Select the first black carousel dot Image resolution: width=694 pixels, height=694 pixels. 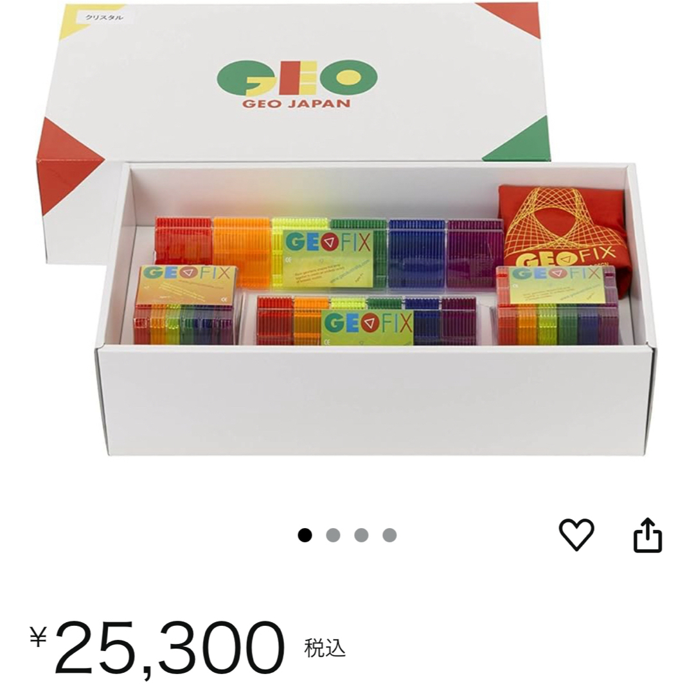pos(305,535)
